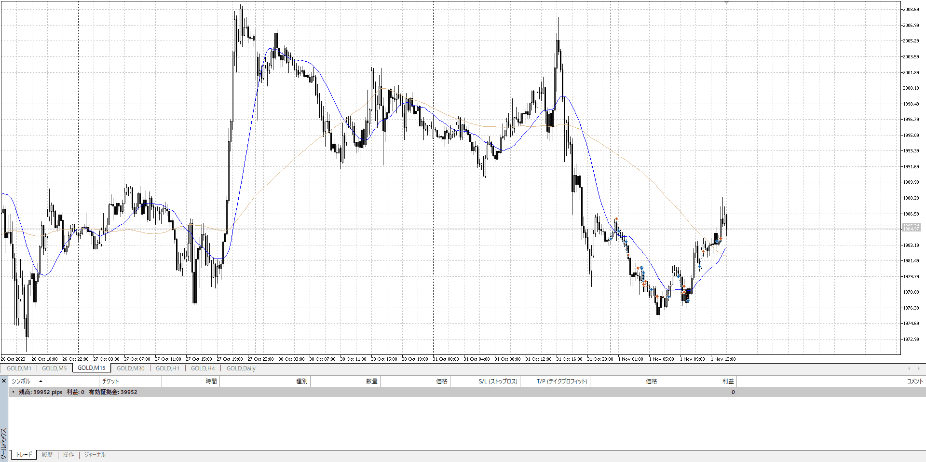
Task: Sort by the 利益 column header
Action: click(727, 381)
